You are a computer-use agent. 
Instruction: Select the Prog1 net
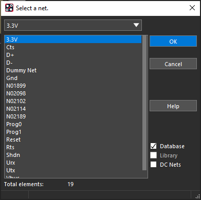pyautogui.click(x=73, y=132)
